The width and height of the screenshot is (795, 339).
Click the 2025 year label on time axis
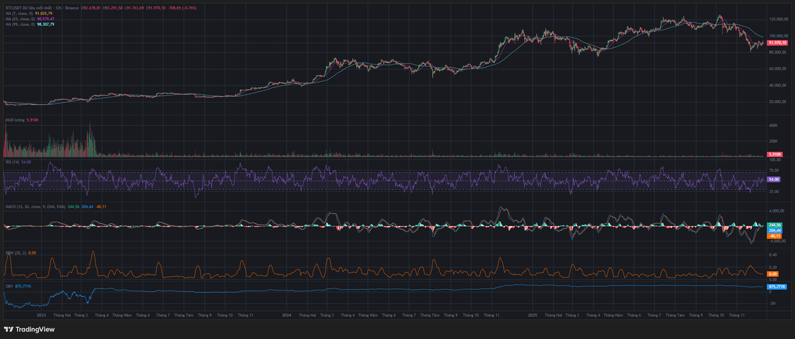(533, 315)
